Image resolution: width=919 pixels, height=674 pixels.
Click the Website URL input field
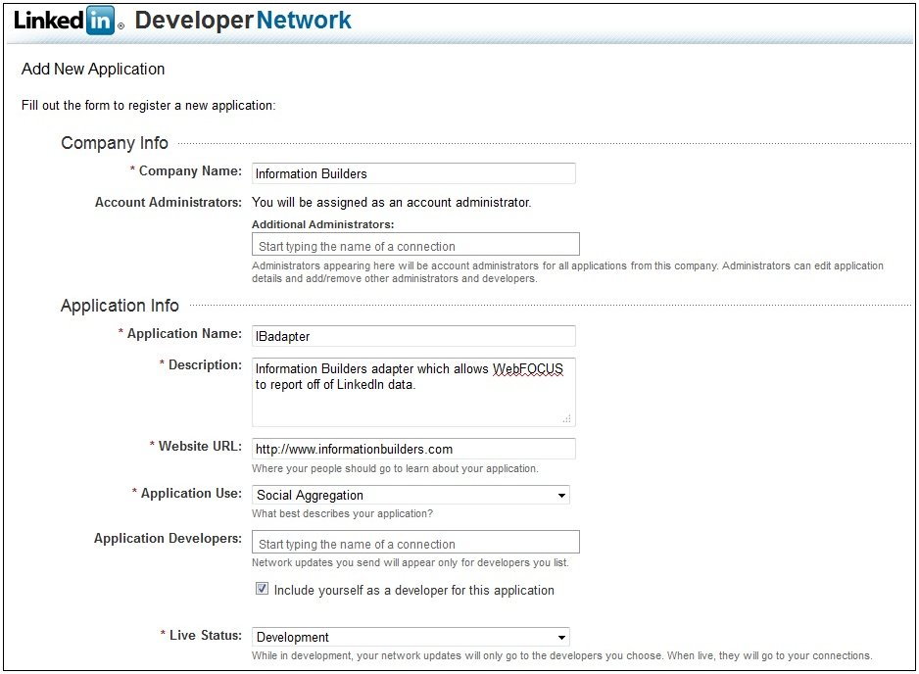[x=413, y=449]
